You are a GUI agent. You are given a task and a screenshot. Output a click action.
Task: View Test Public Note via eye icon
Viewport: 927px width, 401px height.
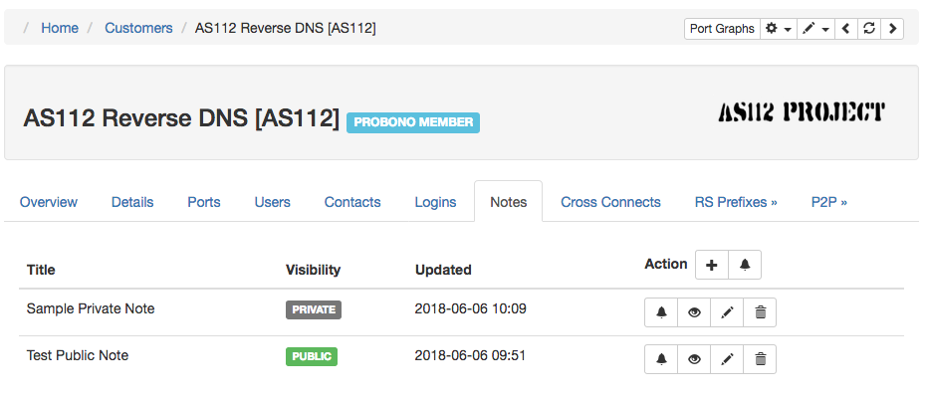(695, 359)
